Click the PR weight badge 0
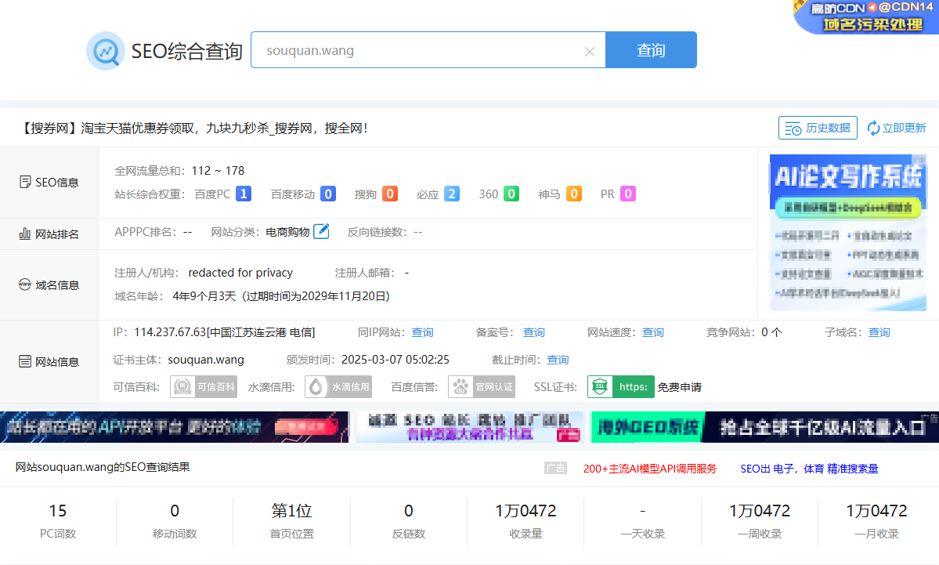 (627, 194)
